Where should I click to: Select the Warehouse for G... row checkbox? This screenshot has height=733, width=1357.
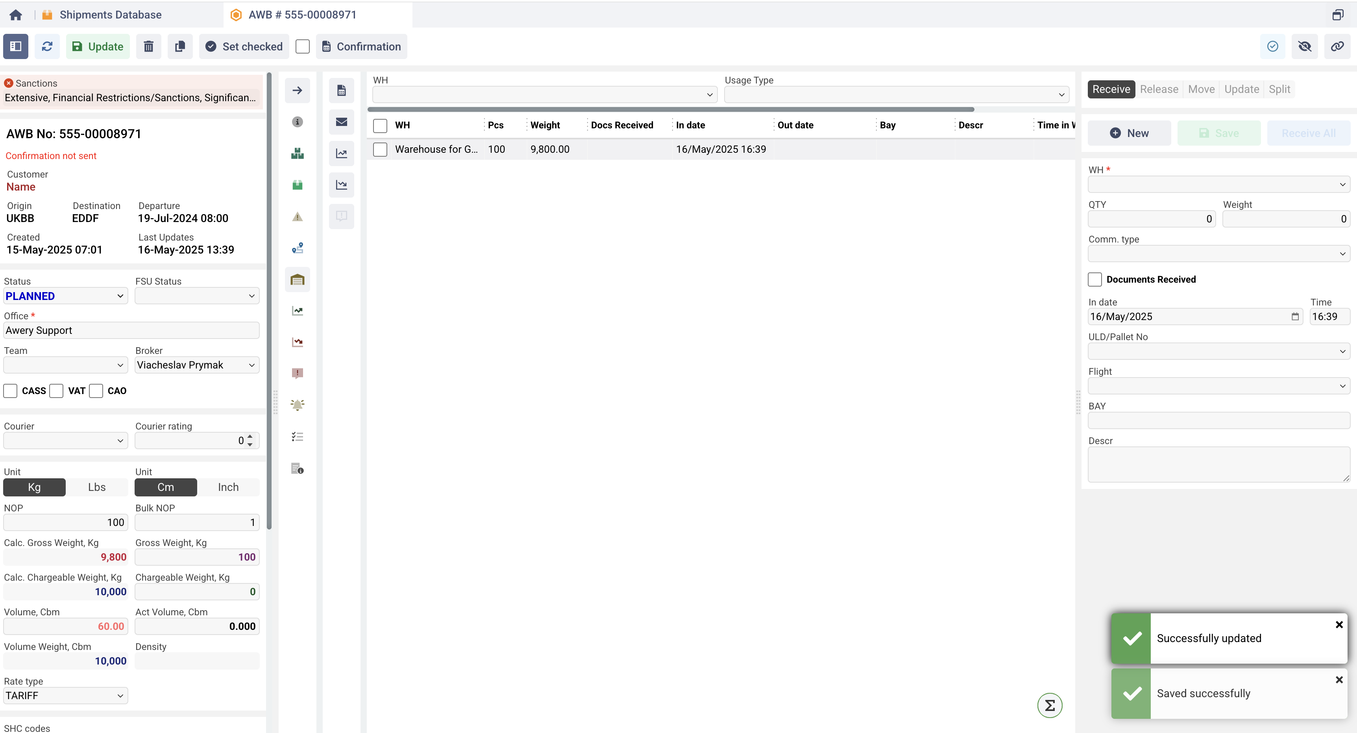pyautogui.click(x=380, y=149)
